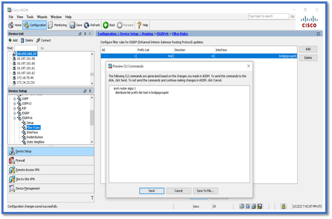Open the Configuration view
This screenshot has width=332, height=219.
tap(35, 25)
